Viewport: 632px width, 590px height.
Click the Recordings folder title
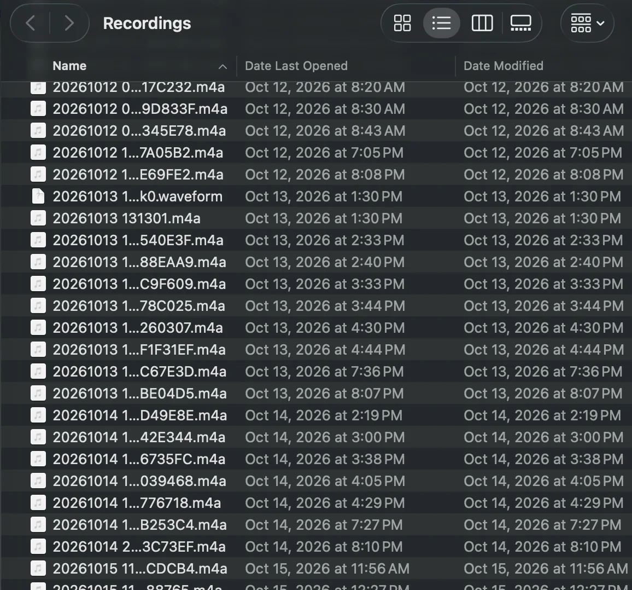[147, 24]
